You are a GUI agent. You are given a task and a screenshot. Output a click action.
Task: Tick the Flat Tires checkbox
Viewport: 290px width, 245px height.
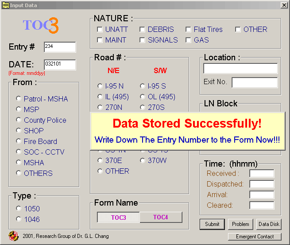[189, 30]
